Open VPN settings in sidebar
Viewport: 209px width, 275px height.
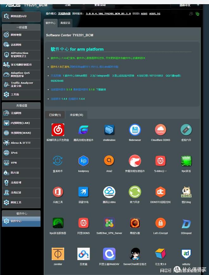click(x=21, y=163)
